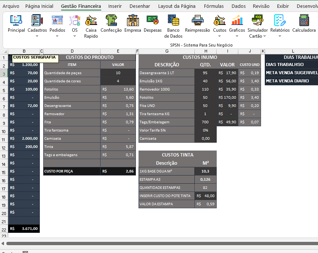The height and width of the screenshot is (253, 318).
Task: Open the Graficos chart dropdown
Action: click(237, 36)
